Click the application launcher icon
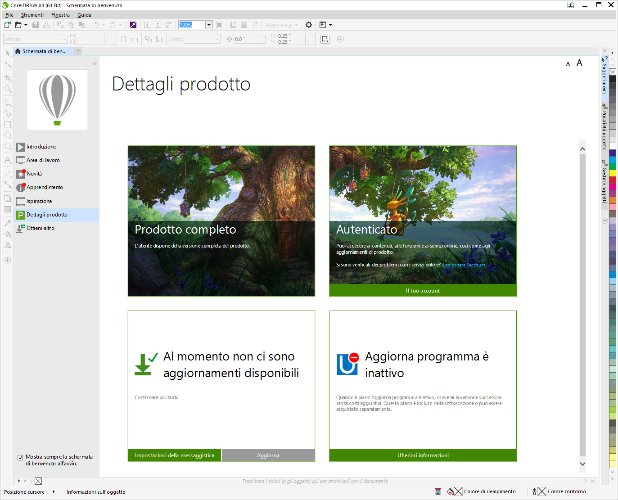This screenshot has height=500, width=618. (x=323, y=25)
